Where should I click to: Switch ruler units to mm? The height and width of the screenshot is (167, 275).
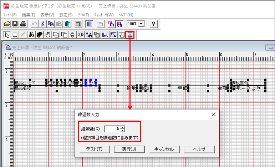point(111,24)
